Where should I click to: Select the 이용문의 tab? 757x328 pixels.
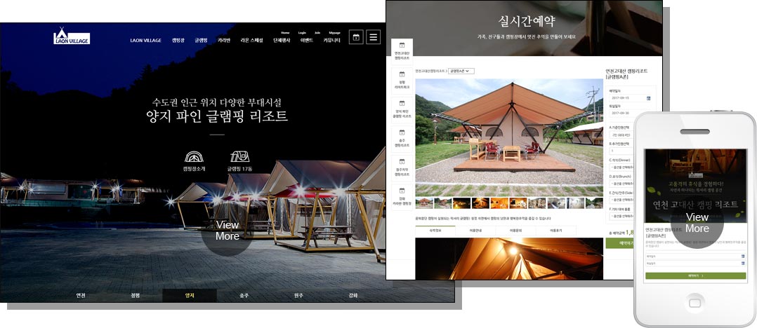coord(515,231)
